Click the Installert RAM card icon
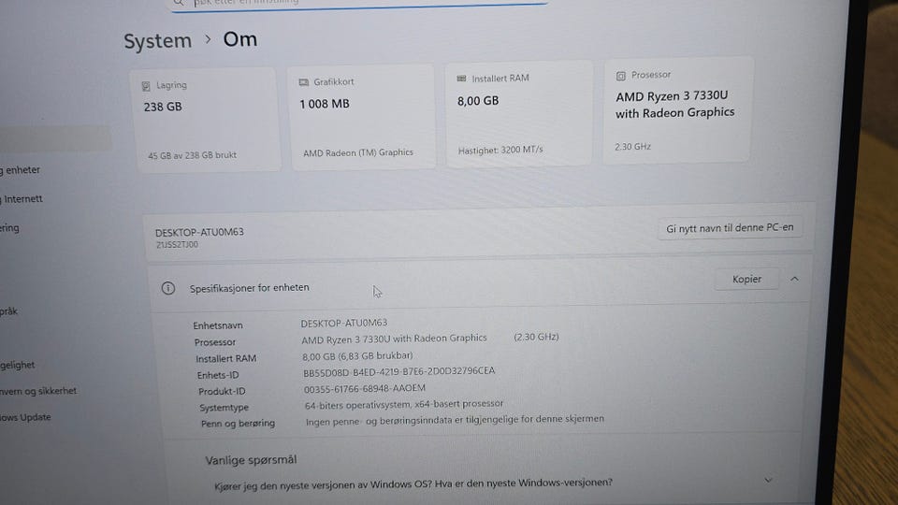 point(461,79)
